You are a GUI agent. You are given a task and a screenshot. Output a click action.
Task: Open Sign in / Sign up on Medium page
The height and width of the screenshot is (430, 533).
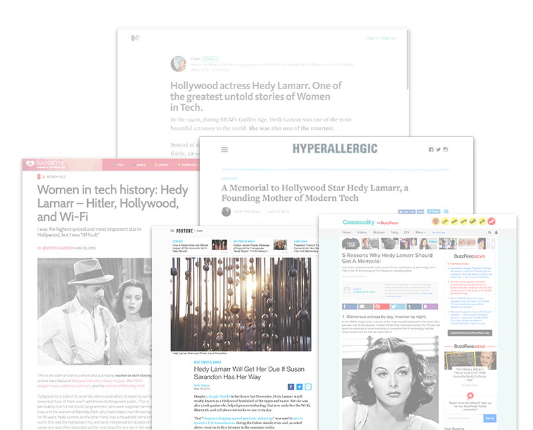[381, 38]
